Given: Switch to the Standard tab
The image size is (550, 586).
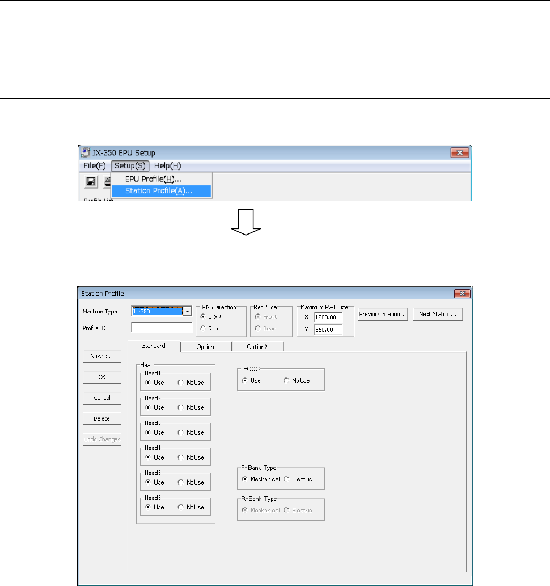Looking at the screenshot, I should coord(153,346).
